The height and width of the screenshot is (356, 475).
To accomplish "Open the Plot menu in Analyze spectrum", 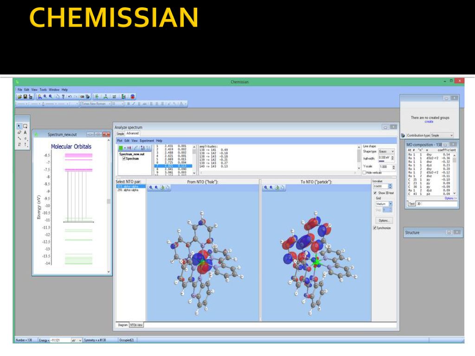I will pos(120,140).
